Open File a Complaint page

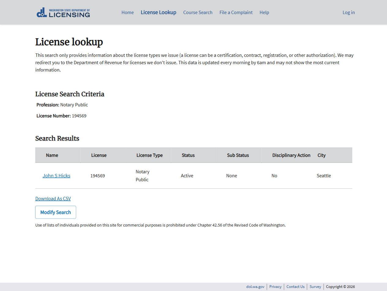point(236,13)
